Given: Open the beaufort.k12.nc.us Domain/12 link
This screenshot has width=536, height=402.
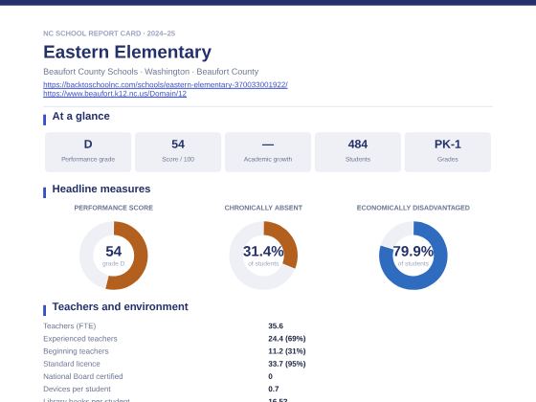Looking at the screenshot, I should click(115, 94).
